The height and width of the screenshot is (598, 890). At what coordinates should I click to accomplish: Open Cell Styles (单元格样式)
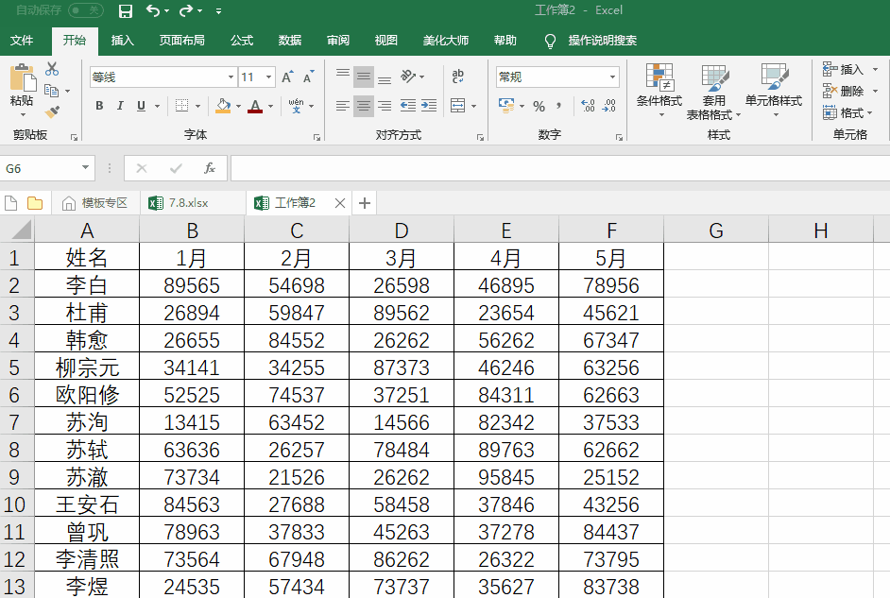[x=774, y=90]
